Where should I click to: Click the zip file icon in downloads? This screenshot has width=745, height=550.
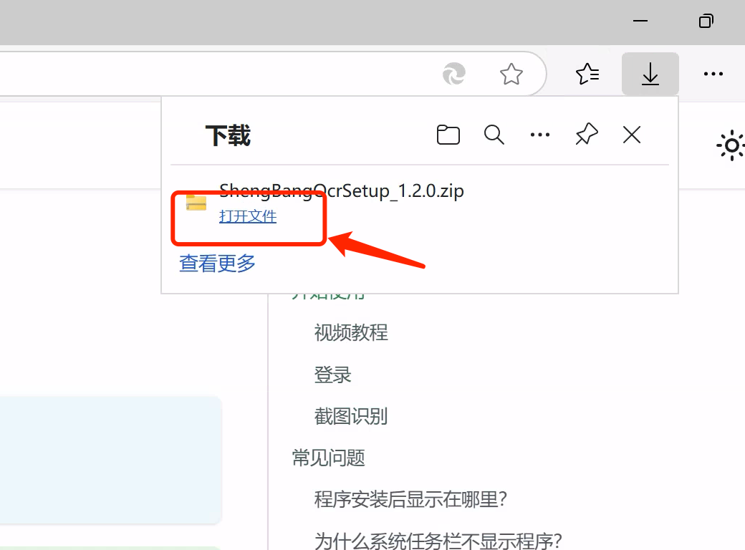(x=196, y=203)
